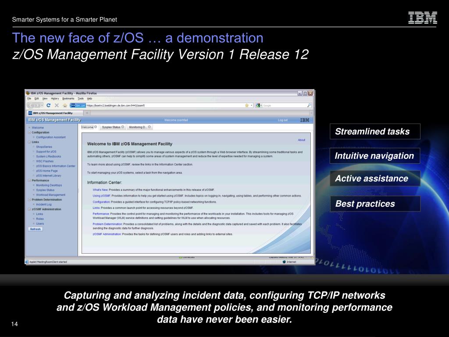The width and height of the screenshot is (449, 337).
Task: Open Users under z/OSMF Administration
Action: point(40,223)
